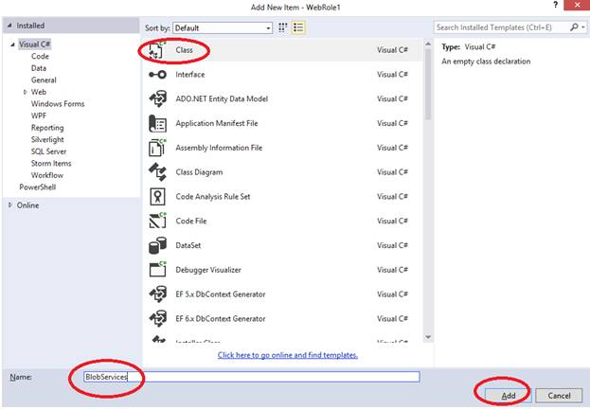Select the EF 6.x DbContext Generator icon
The image size is (590, 409).
point(157,319)
